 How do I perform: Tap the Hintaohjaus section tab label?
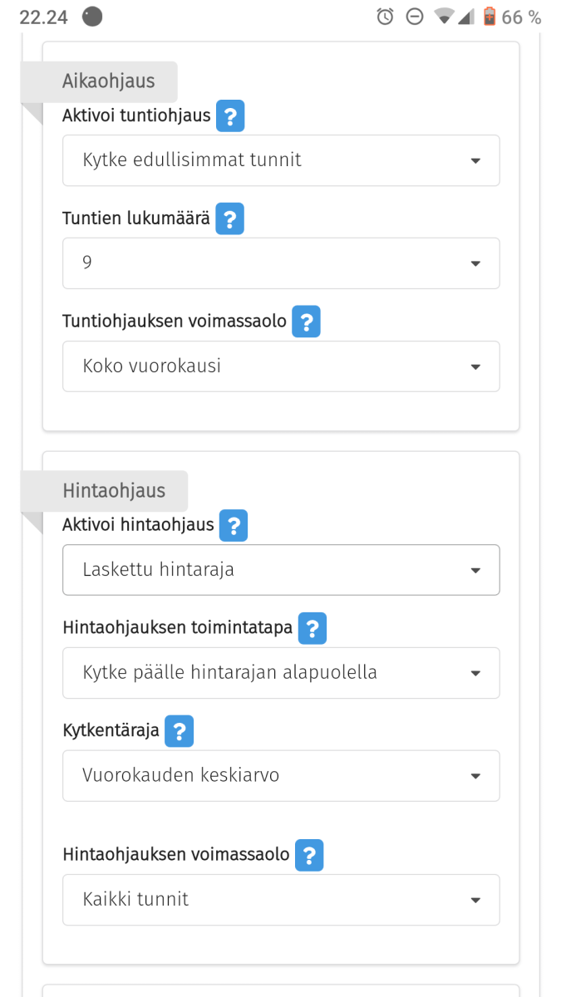coord(114,491)
